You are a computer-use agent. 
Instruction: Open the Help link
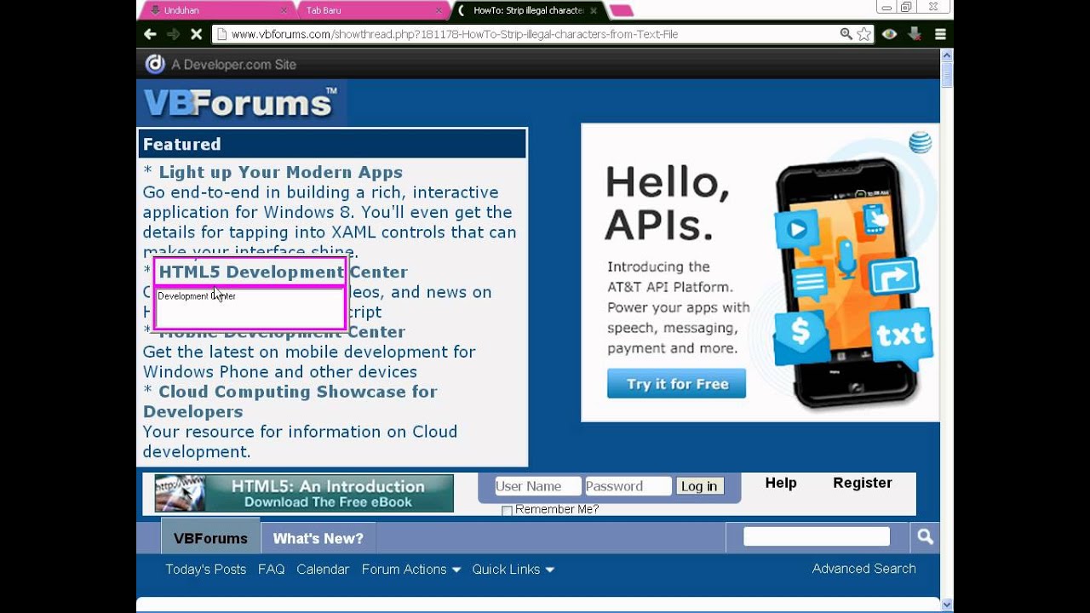(781, 483)
